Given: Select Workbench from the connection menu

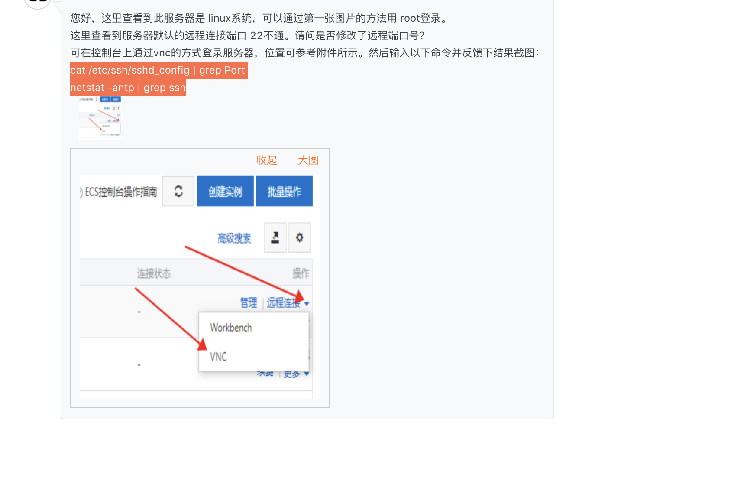Looking at the screenshot, I should 230,327.
